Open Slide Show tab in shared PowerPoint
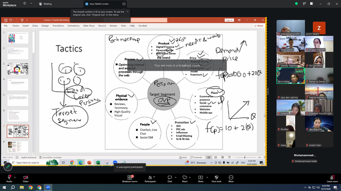This screenshot has width=341, height=191. coord(89,25)
